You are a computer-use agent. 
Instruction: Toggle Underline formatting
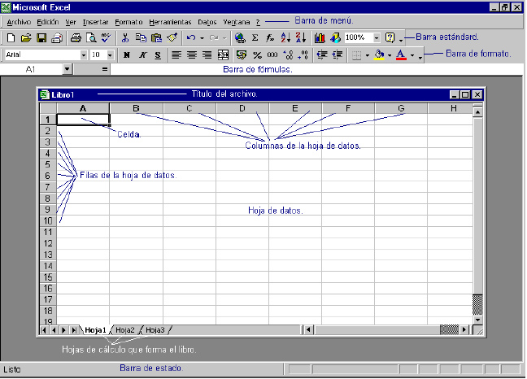coord(157,55)
